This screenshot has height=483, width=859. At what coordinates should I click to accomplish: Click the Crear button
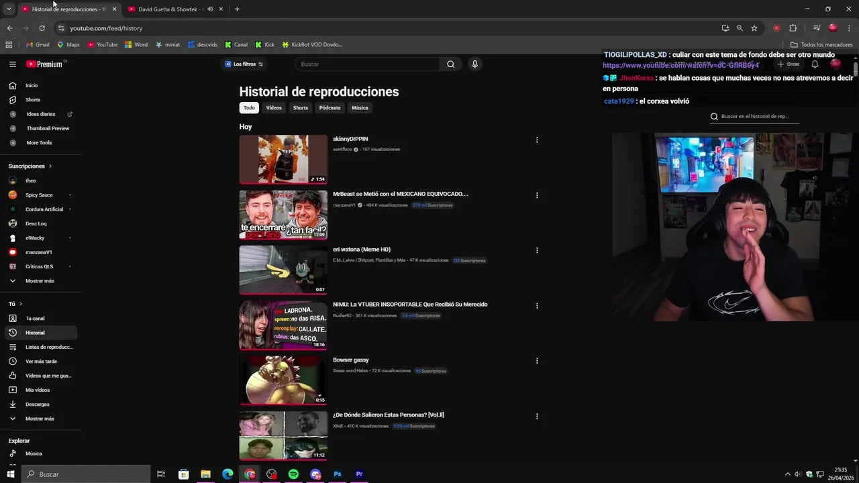(789, 64)
